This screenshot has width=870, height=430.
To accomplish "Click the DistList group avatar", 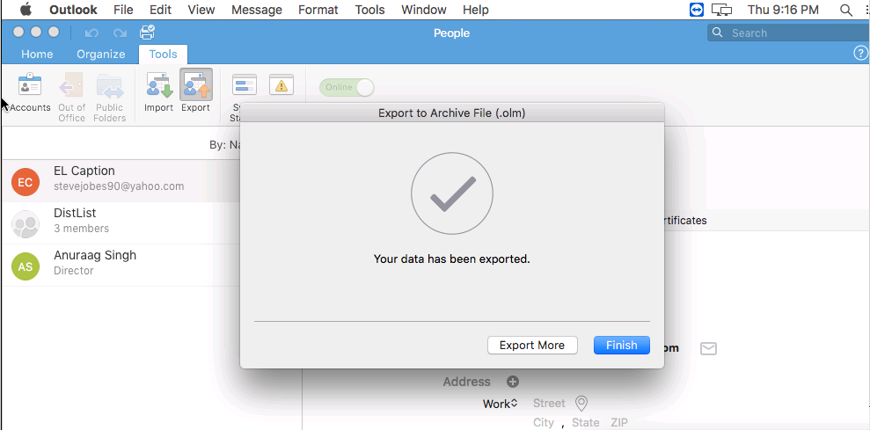I will click(x=26, y=224).
